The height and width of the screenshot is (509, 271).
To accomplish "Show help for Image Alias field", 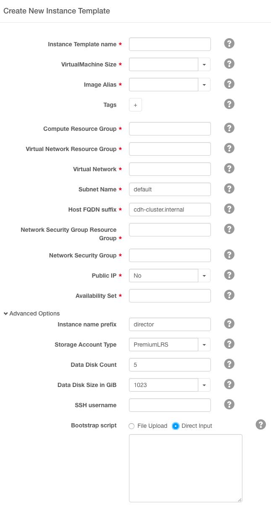I will [229, 84].
